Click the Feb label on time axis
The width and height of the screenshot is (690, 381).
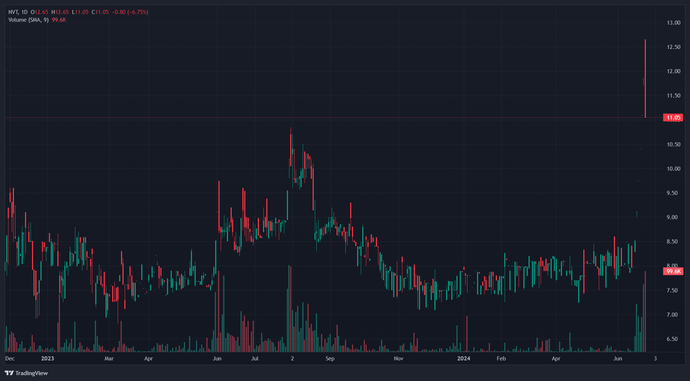501,359
